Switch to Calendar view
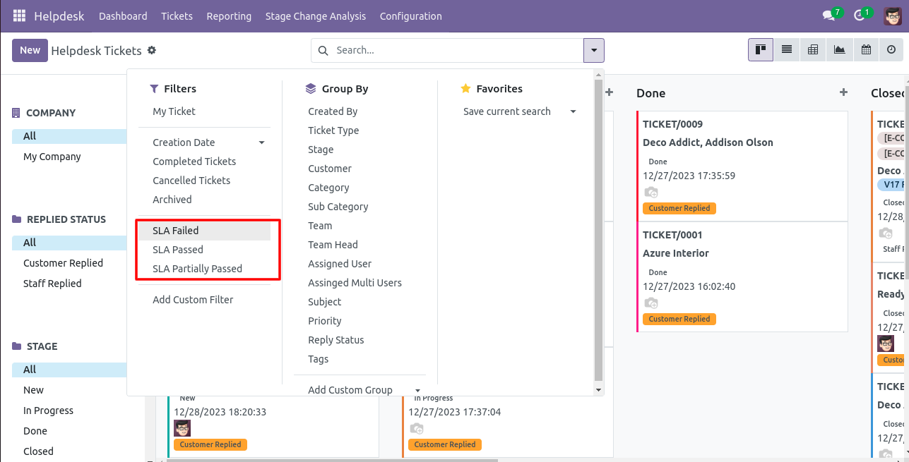Image resolution: width=909 pixels, height=462 pixels. tap(865, 50)
